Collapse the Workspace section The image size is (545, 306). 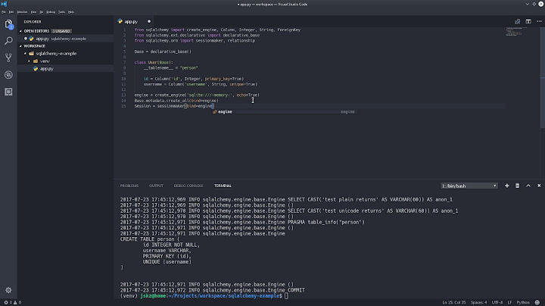(x=20, y=46)
